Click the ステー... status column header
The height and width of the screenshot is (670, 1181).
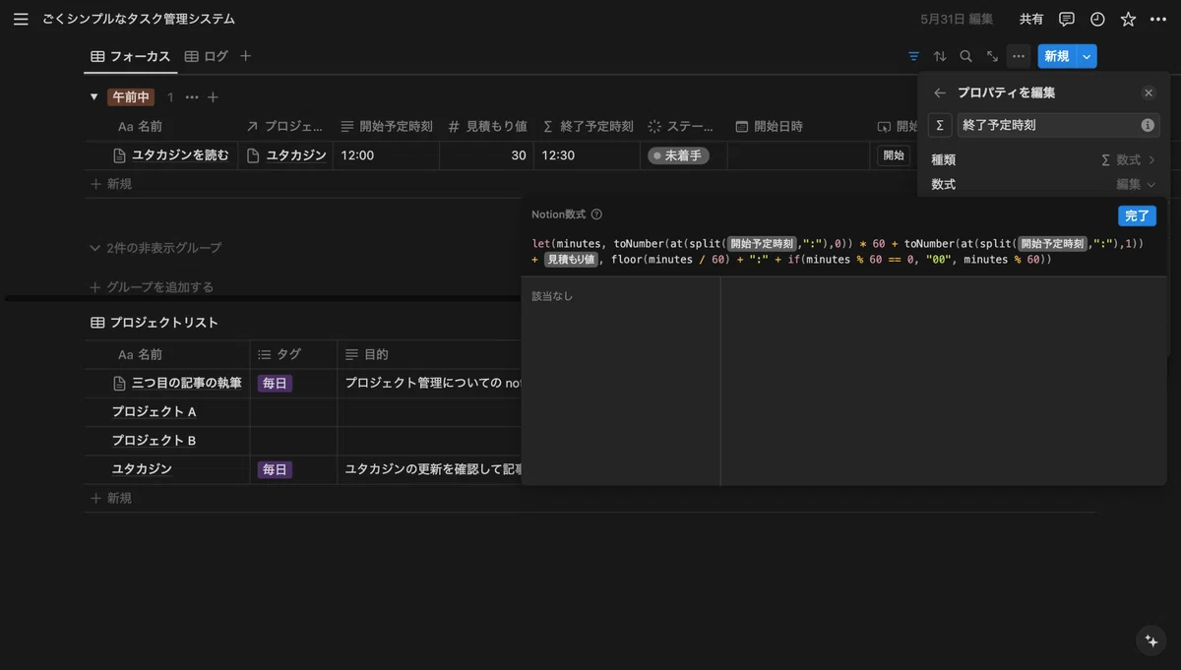(x=683, y=127)
